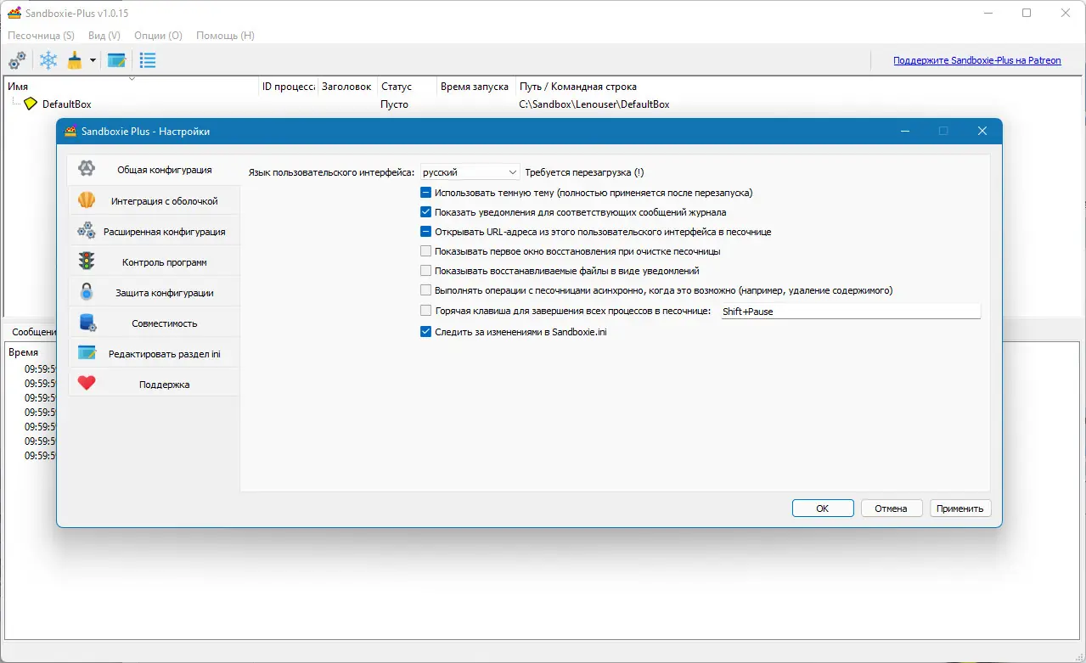Open the Вид (V) menu
This screenshot has height=663, width=1086.
coord(104,36)
